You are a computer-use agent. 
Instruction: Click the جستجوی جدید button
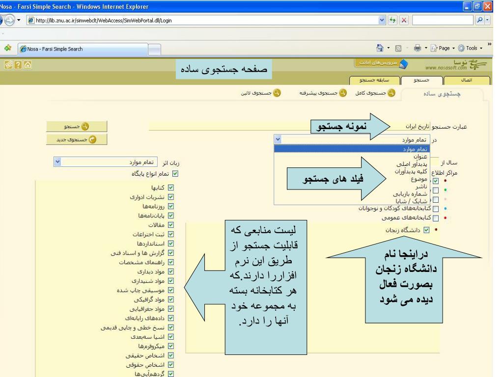(76, 139)
